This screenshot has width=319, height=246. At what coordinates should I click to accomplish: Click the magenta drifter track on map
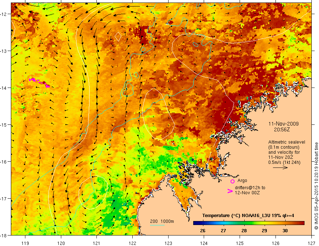click(x=40, y=82)
